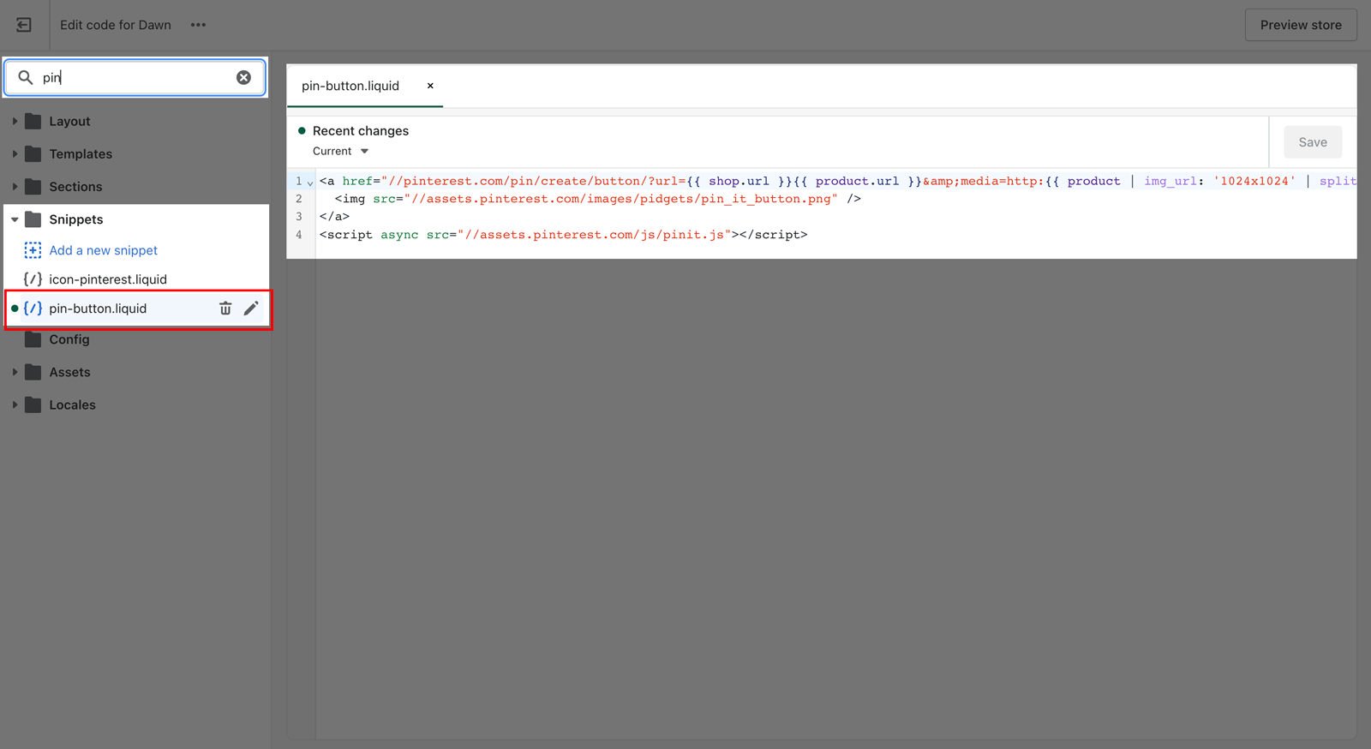Click the Add a new snippet icon
The height and width of the screenshot is (749, 1371).
33,250
